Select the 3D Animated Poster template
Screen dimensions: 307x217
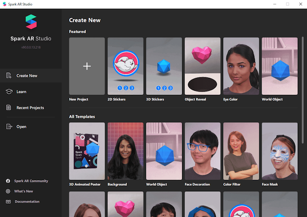pyautogui.click(x=87, y=151)
